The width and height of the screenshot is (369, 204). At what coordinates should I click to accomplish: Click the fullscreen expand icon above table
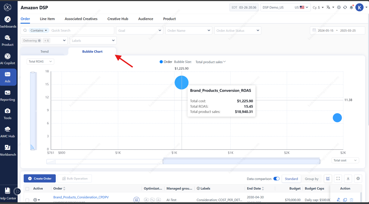point(338,179)
